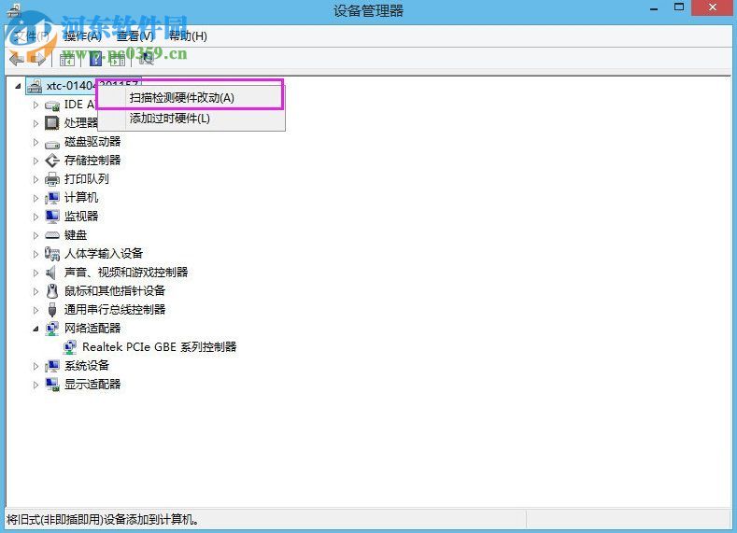The height and width of the screenshot is (533, 737).
Task: Click the blue Help question-mark icon
Action: pos(95,59)
